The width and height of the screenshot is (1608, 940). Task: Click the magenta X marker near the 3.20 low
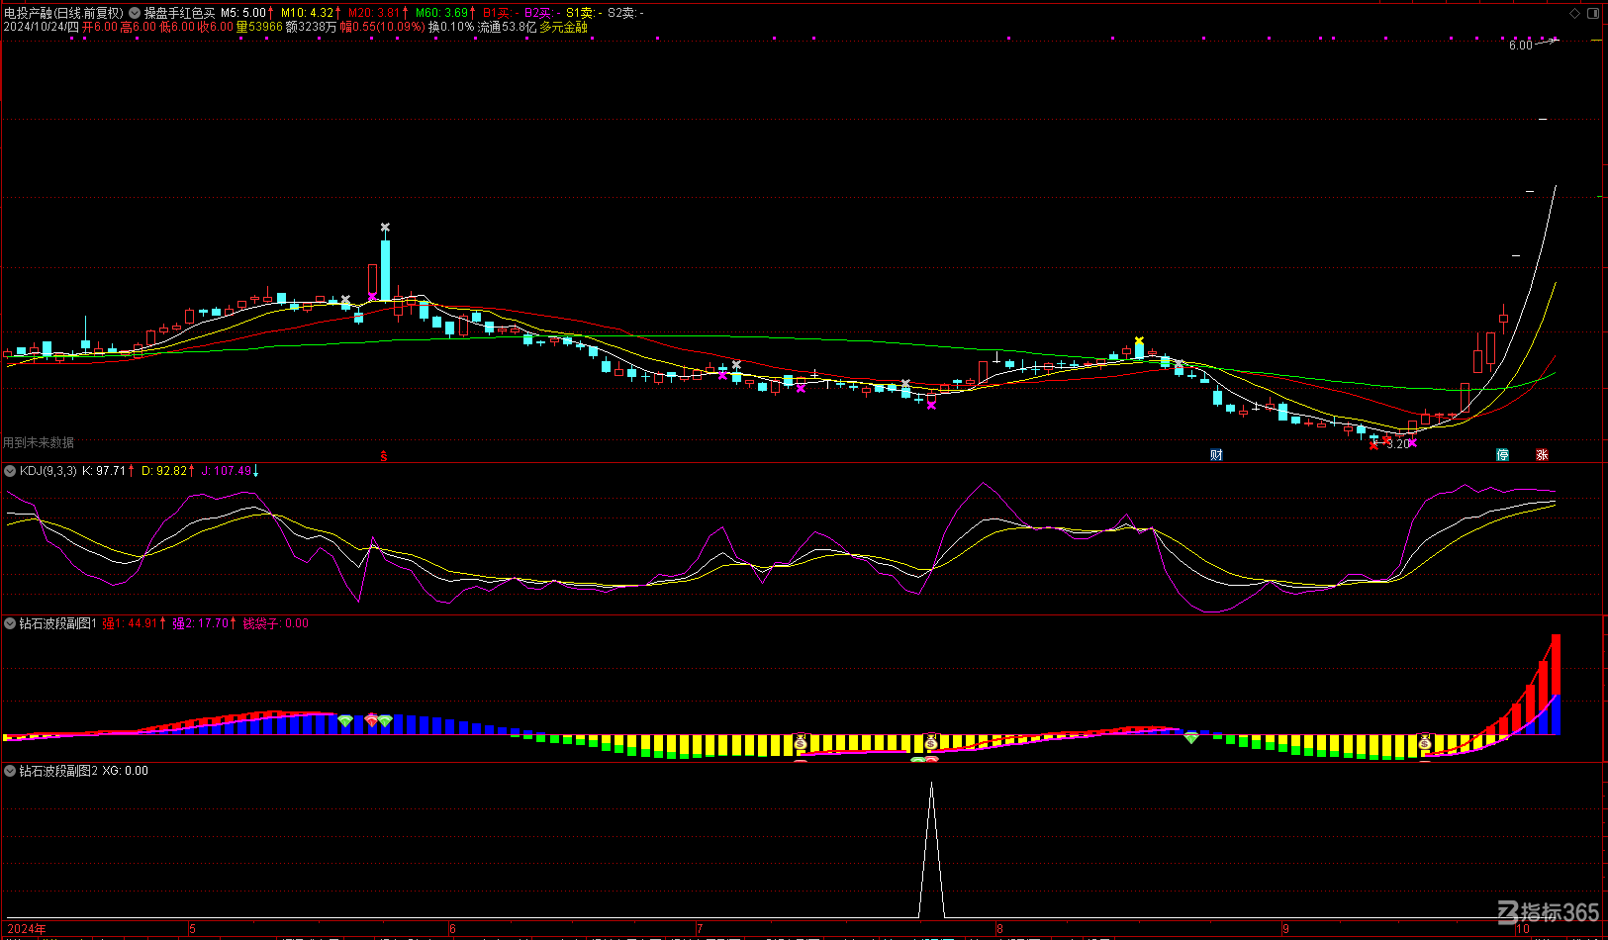[1412, 442]
